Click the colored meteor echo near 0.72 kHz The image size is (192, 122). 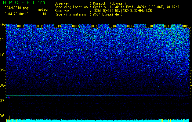[x=9, y=97]
